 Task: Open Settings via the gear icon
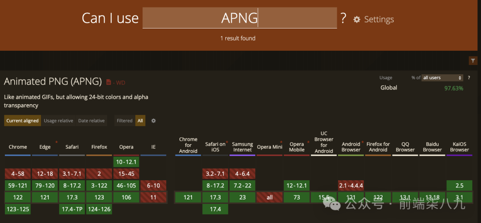pos(356,20)
